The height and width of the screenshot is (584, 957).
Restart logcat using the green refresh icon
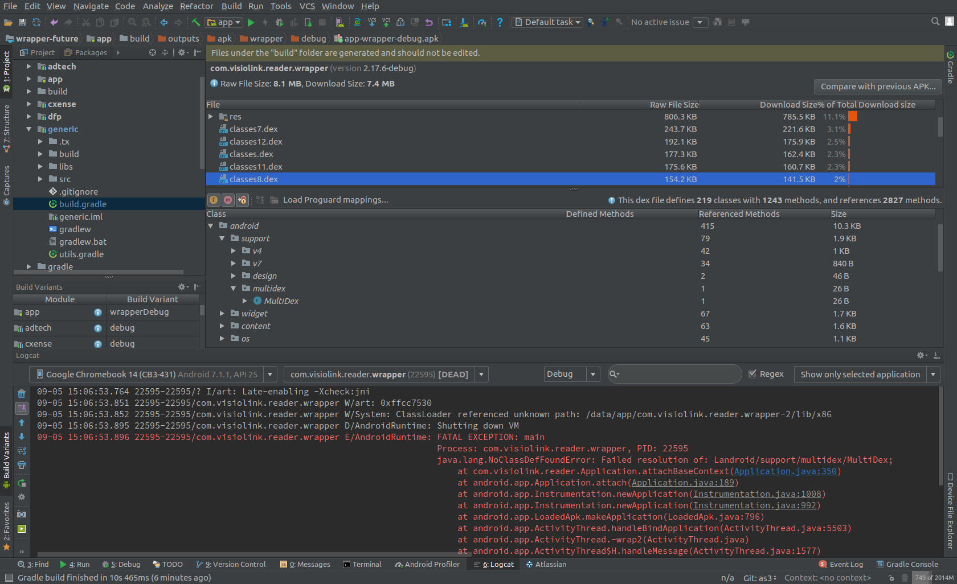pos(21,483)
